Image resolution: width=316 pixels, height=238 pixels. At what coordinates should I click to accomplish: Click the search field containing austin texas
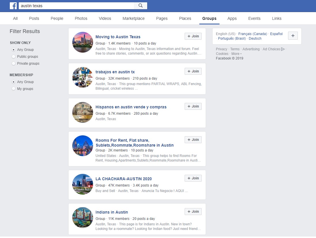click(x=76, y=6)
